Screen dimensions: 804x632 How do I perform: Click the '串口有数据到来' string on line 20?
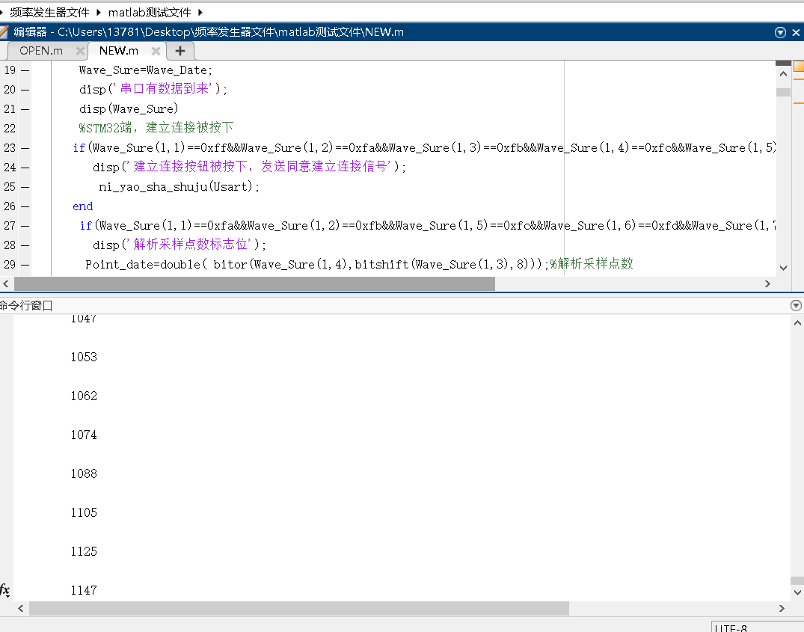165,89
